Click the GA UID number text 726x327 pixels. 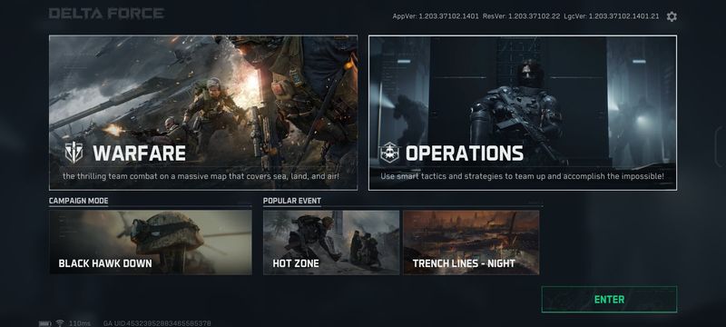157,323
